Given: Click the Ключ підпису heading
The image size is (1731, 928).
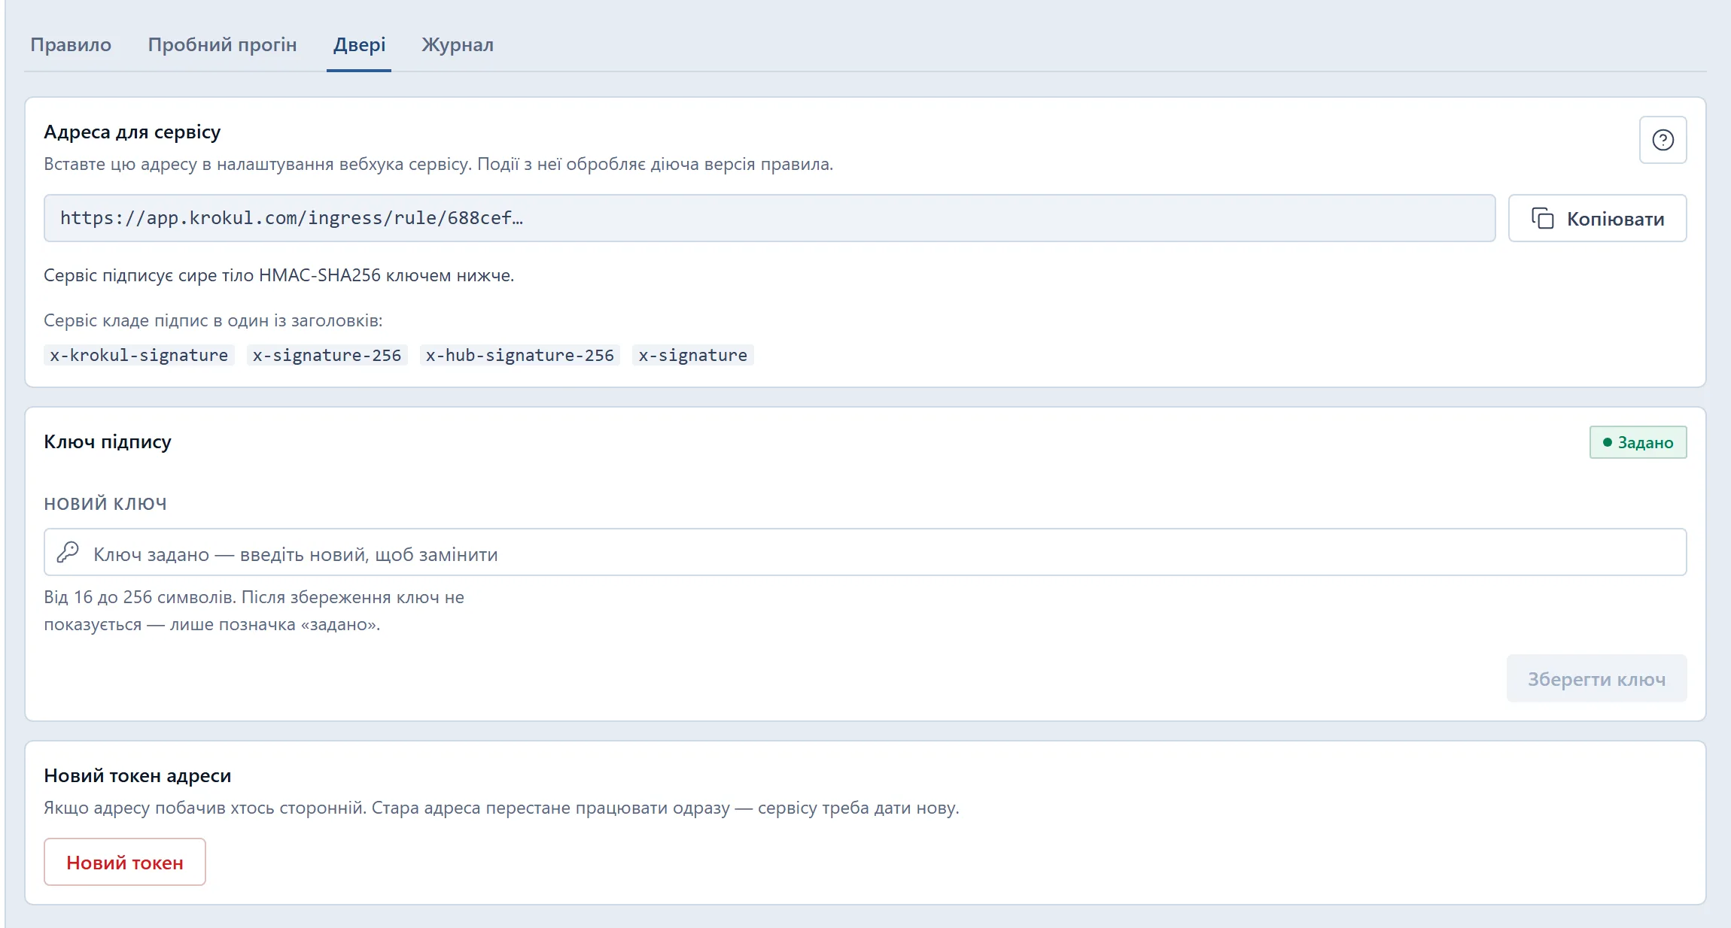Looking at the screenshot, I should 108,442.
